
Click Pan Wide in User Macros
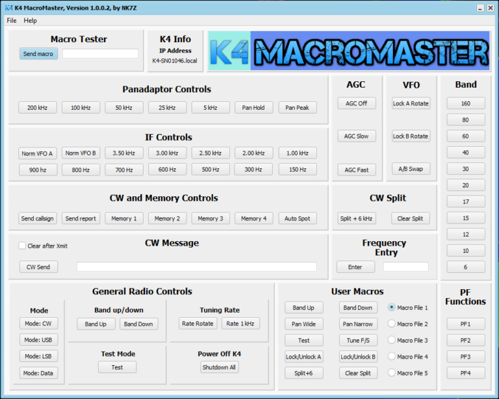tap(304, 324)
